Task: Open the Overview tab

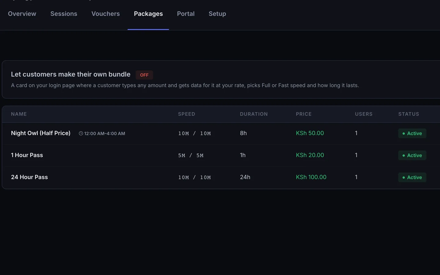Action: [x=22, y=14]
